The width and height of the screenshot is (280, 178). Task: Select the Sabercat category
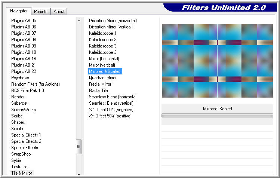coord(19,103)
